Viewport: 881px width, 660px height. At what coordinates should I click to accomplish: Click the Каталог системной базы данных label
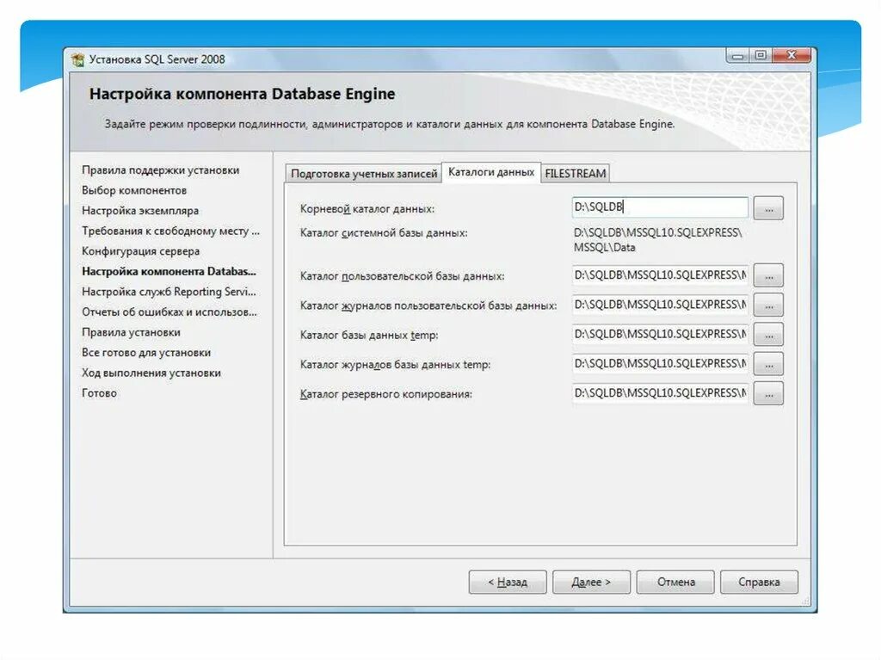point(384,232)
